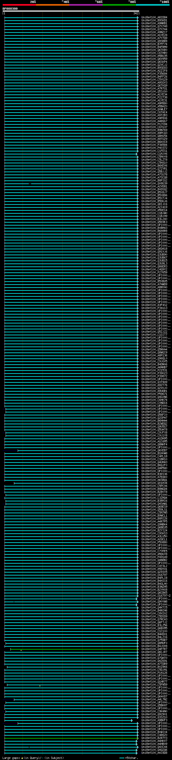Select the UniRef100_B7FF74 label
This screenshot has height=760, width=172.
(x=154, y=44)
